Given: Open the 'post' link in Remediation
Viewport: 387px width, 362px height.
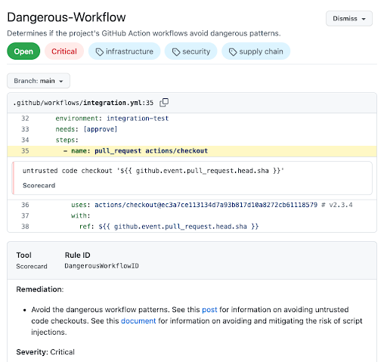Looking at the screenshot, I should pos(209,309).
